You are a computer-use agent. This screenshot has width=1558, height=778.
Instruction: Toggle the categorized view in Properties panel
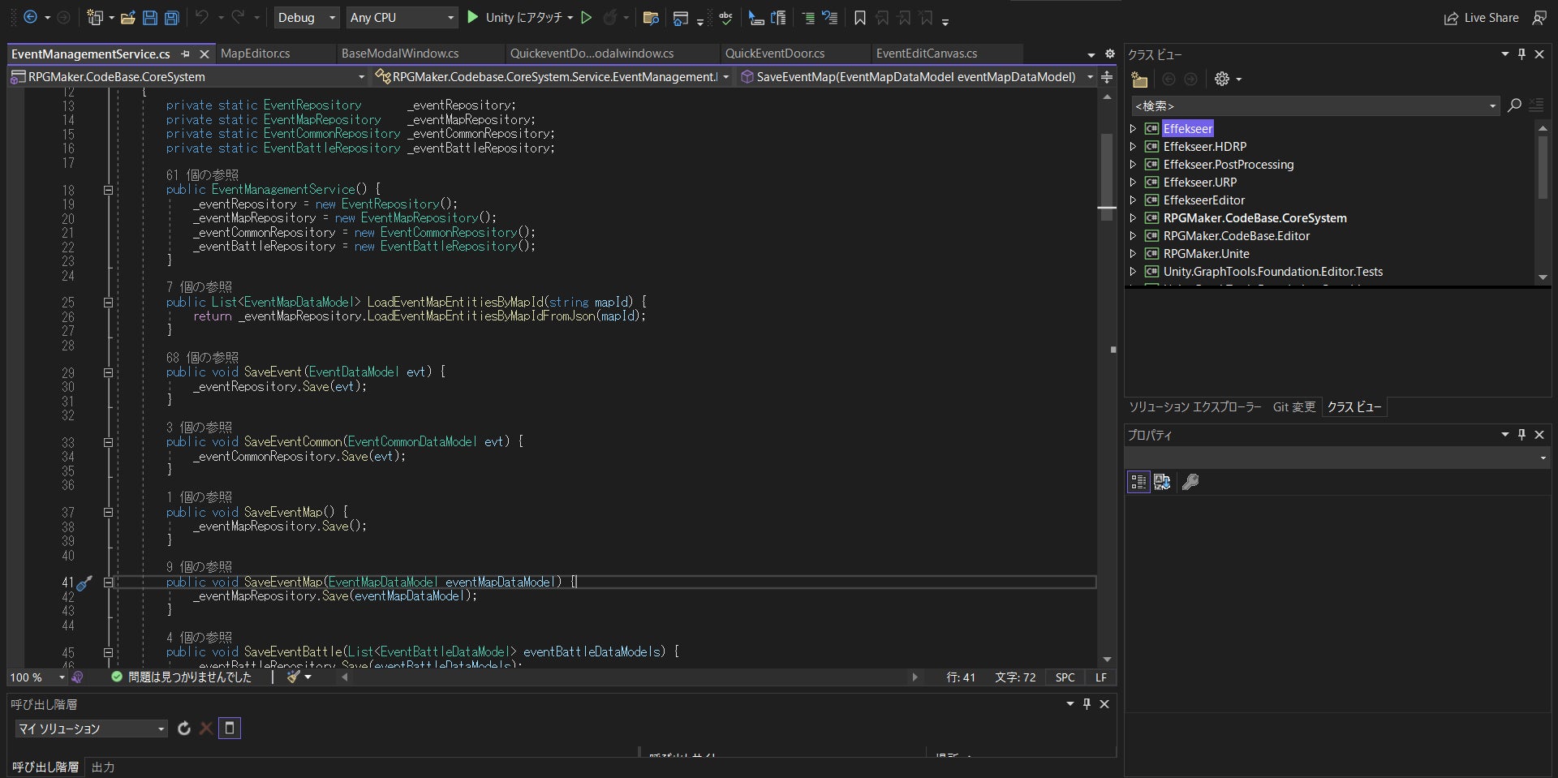1138,482
